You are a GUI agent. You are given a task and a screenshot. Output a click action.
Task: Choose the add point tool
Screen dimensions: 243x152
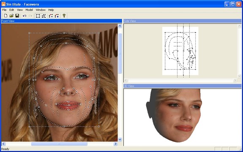point(57,16)
